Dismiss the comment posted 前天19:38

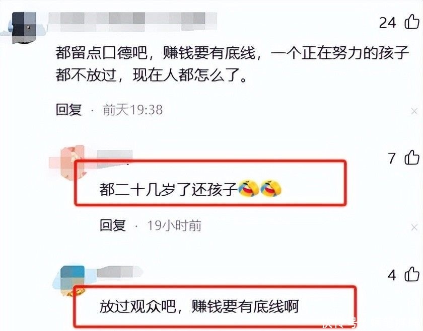pos(414,111)
